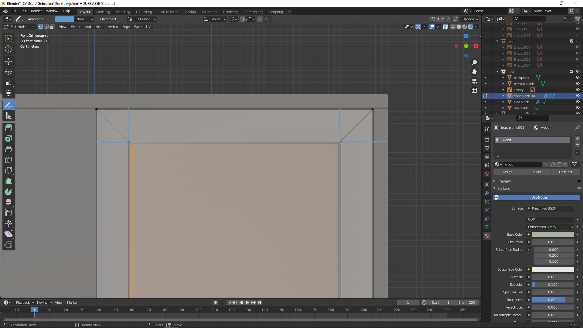Click the Deselect material button
Image resolution: width=583 pixels, height=328 pixels.
(x=565, y=172)
